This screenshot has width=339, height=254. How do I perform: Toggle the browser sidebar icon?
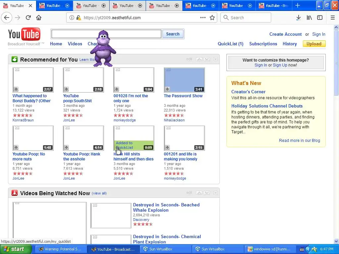[320, 18]
